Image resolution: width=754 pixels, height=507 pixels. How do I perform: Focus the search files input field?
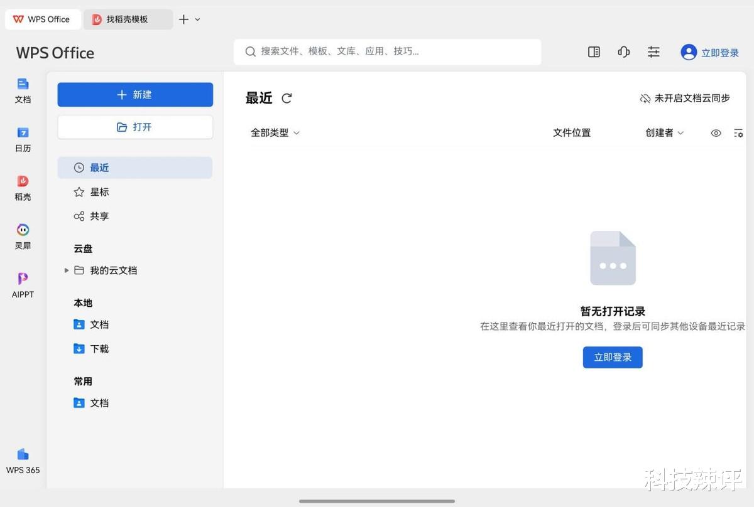387,52
